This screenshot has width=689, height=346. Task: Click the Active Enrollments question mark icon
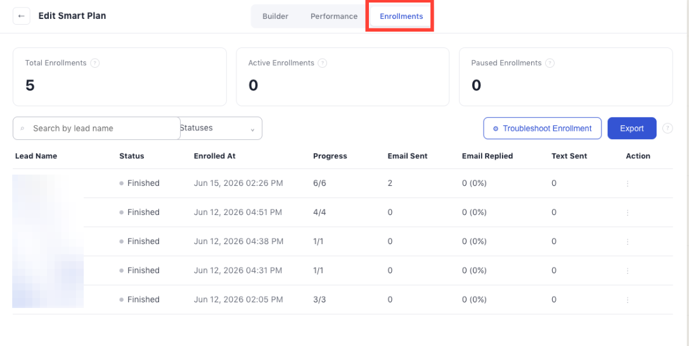[x=323, y=63]
